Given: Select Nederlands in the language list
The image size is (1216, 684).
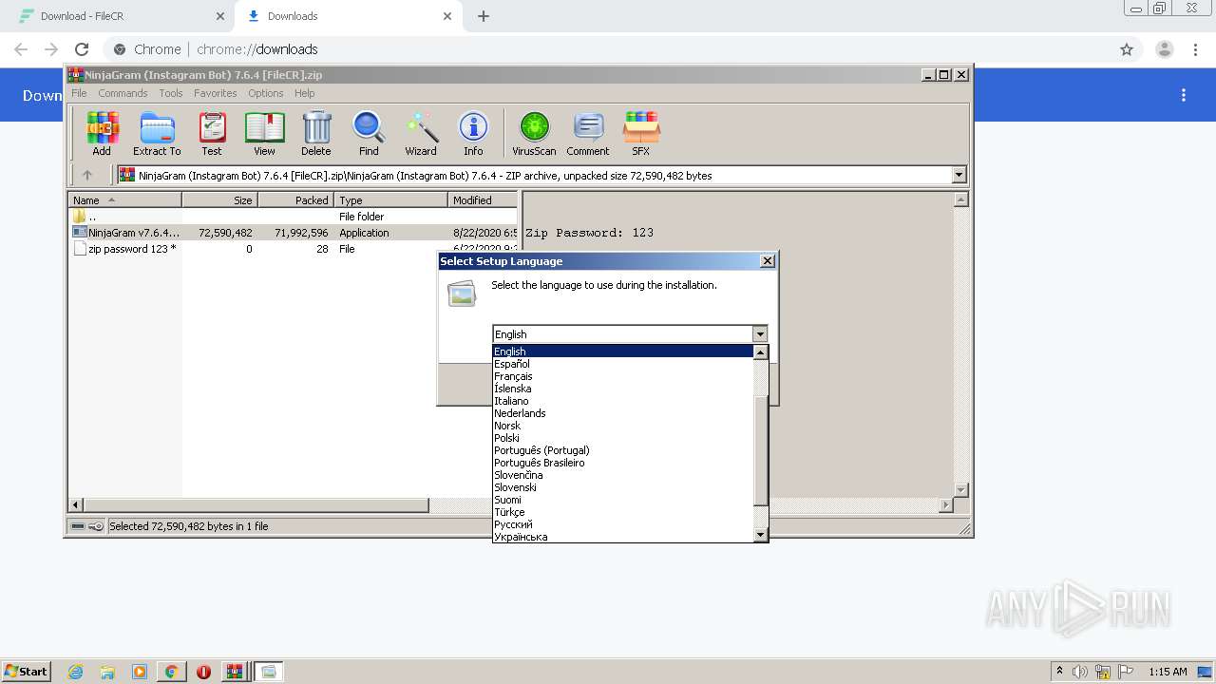Looking at the screenshot, I should (x=622, y=413).
